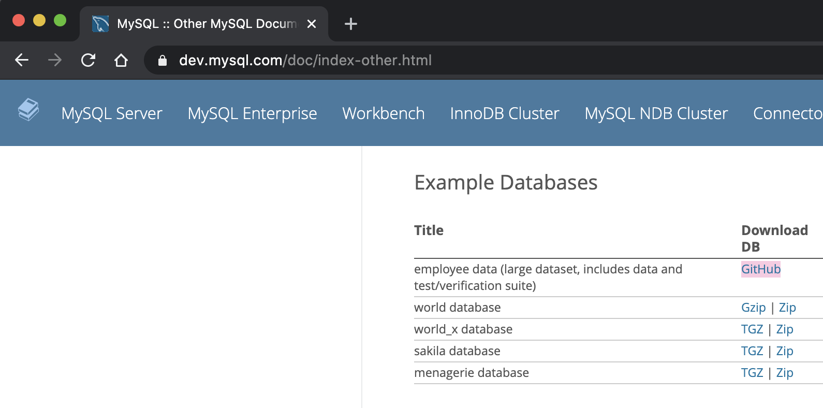Download TGZ of the world_x database
The image size is (823, 408).
tap(752, 329)
